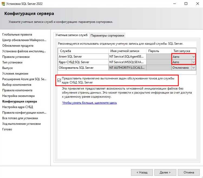Click Ход выполнения установки step
The width and height of the screenshot is (203, 178).
(21, 124)
